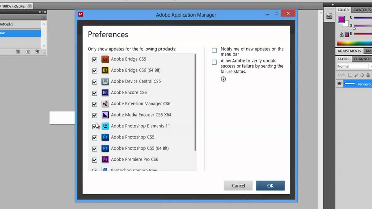The image size is (372, 209).
Task: Collapse right panel dock with double arrows
Action: coord(333,4)
